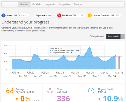Switch to the Backlinks tab
The image size is (126, 102).
point(37,4)
